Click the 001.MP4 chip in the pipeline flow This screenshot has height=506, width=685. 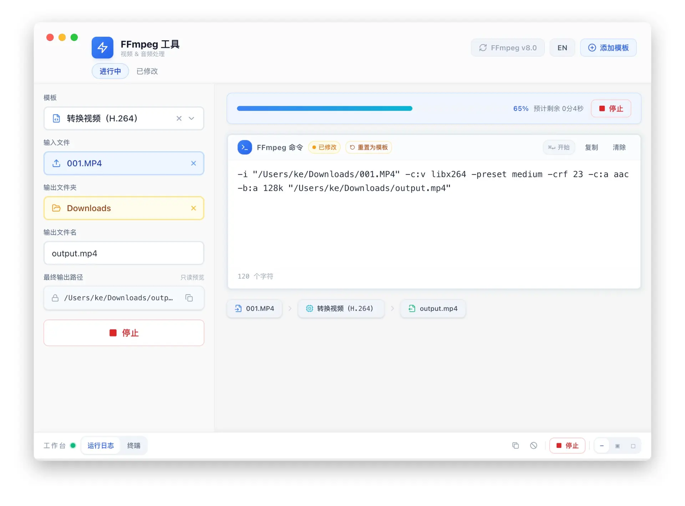pyautogui.click(x=255, y=308)
